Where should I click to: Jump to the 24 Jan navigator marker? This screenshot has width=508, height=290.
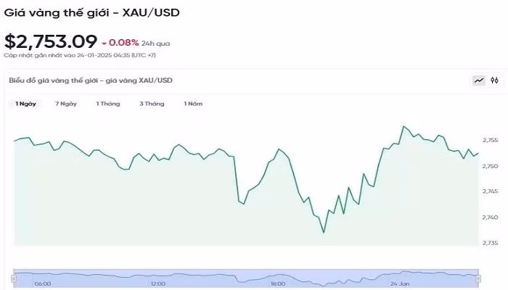401,284
